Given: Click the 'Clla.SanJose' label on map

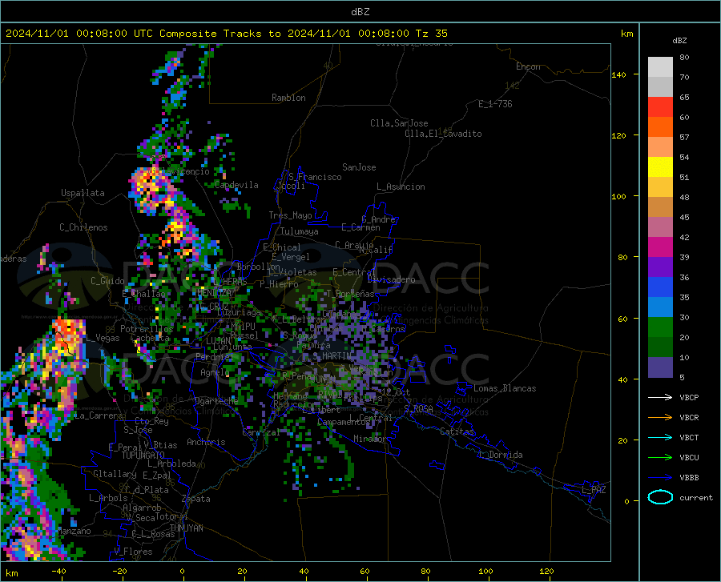Looking at the screenshot, I should click(x=399, y=123).
